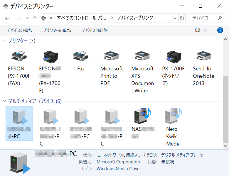Open the view options dropdown arrow

click(205, 30)
